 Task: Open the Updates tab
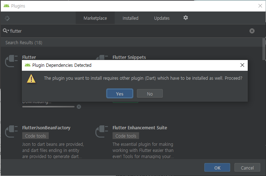162,18
